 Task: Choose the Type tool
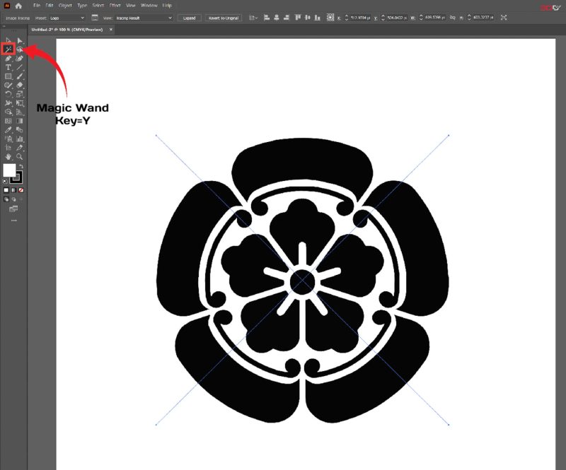(8, 67)
